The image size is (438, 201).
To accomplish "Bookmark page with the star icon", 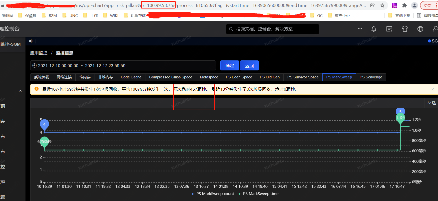I will (x=382, y=5).
